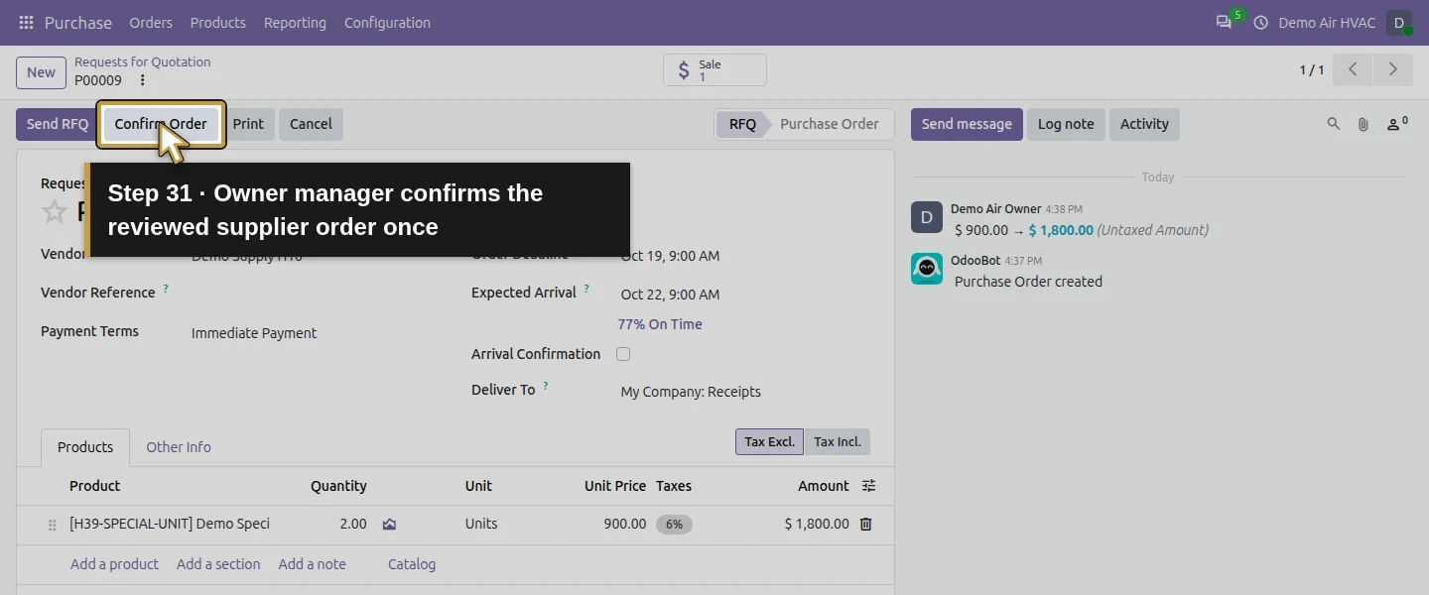This screenshot has width=1429, height=595.
Task: Confirm the order
Action: pos(161,124)
